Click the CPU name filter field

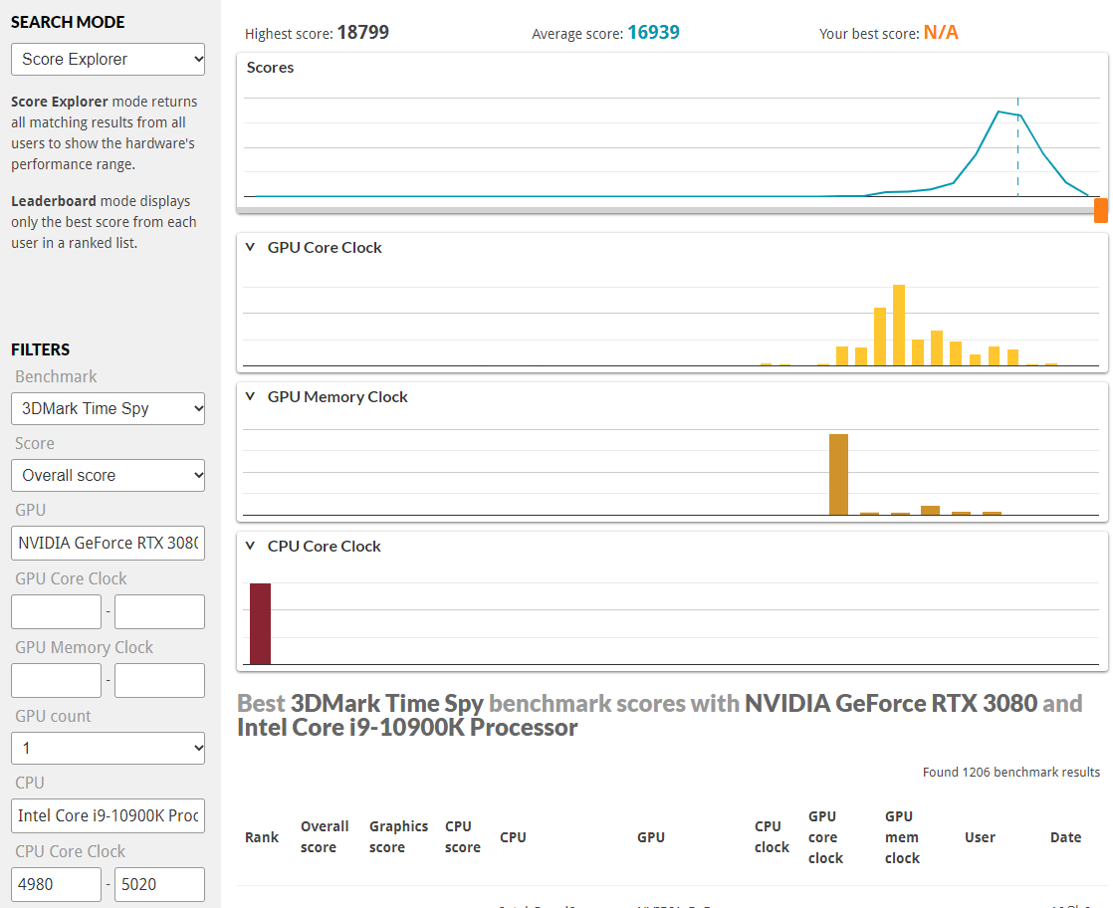(108, 815)
